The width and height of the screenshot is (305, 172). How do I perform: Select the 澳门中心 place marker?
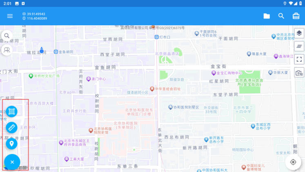click(88, 79)
